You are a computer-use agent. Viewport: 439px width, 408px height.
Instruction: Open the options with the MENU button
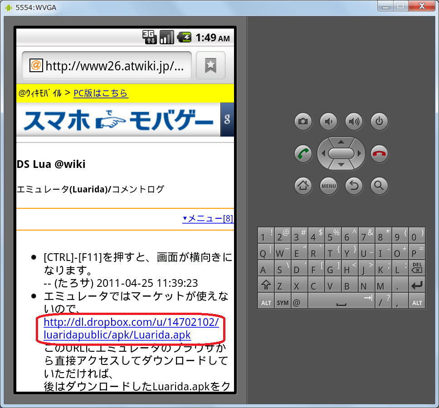pos(329,186)
